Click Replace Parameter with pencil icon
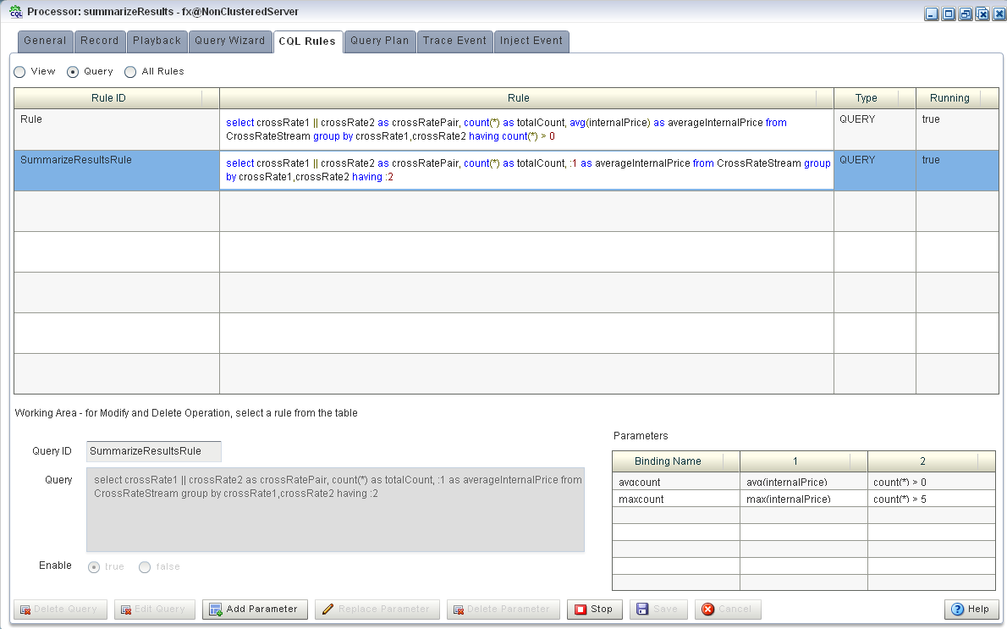This screenshot has width=1007, height=629. [377, 609]
